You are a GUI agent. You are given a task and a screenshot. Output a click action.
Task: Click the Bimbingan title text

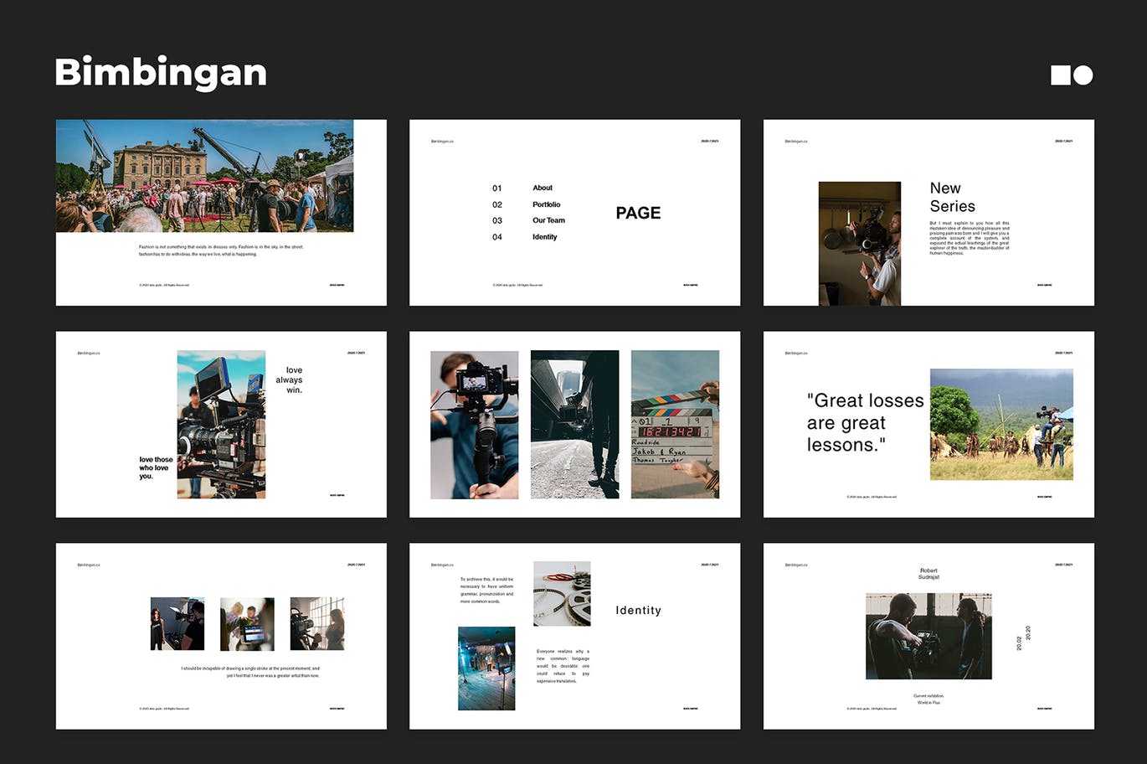[161, 73]
